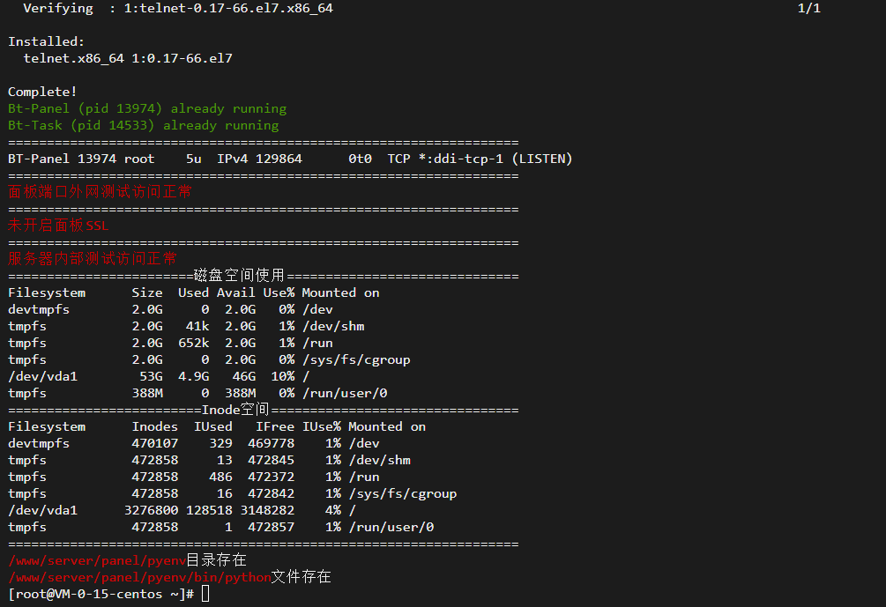
Task: Click the red 未开启面板SSL message
Action: click(58, 226)
